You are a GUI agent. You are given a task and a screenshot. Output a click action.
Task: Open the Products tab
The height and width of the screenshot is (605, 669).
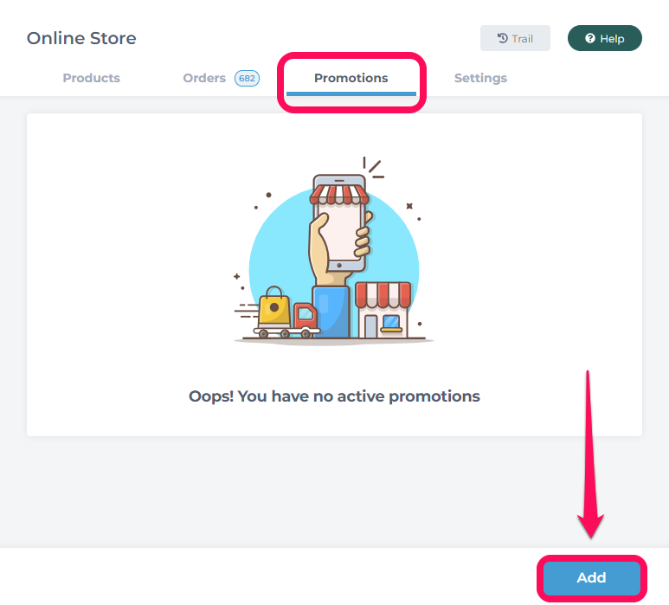point(91,78)
